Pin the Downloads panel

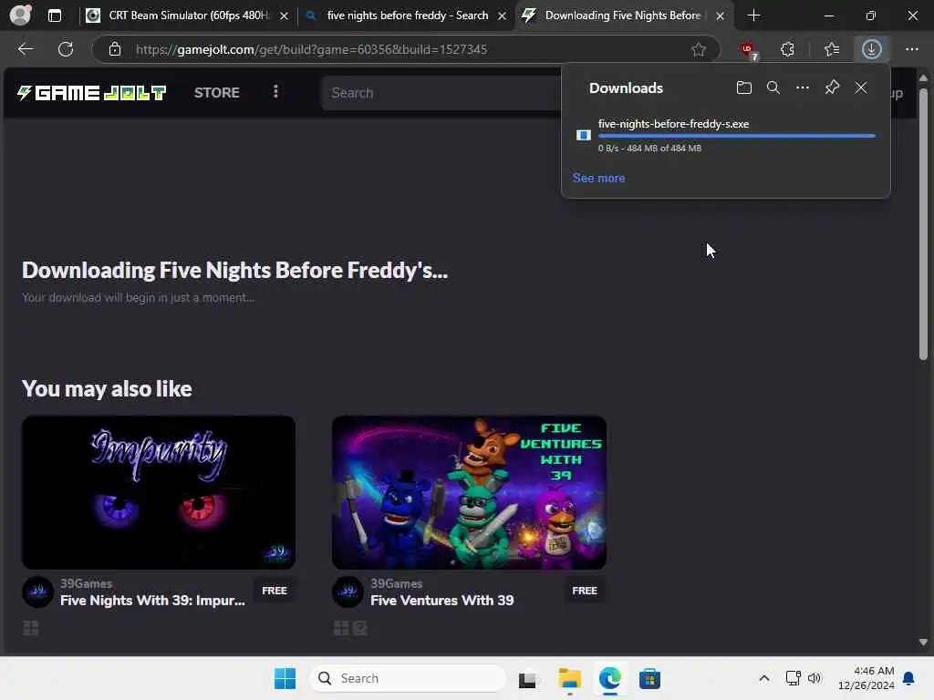coord(832,87)
